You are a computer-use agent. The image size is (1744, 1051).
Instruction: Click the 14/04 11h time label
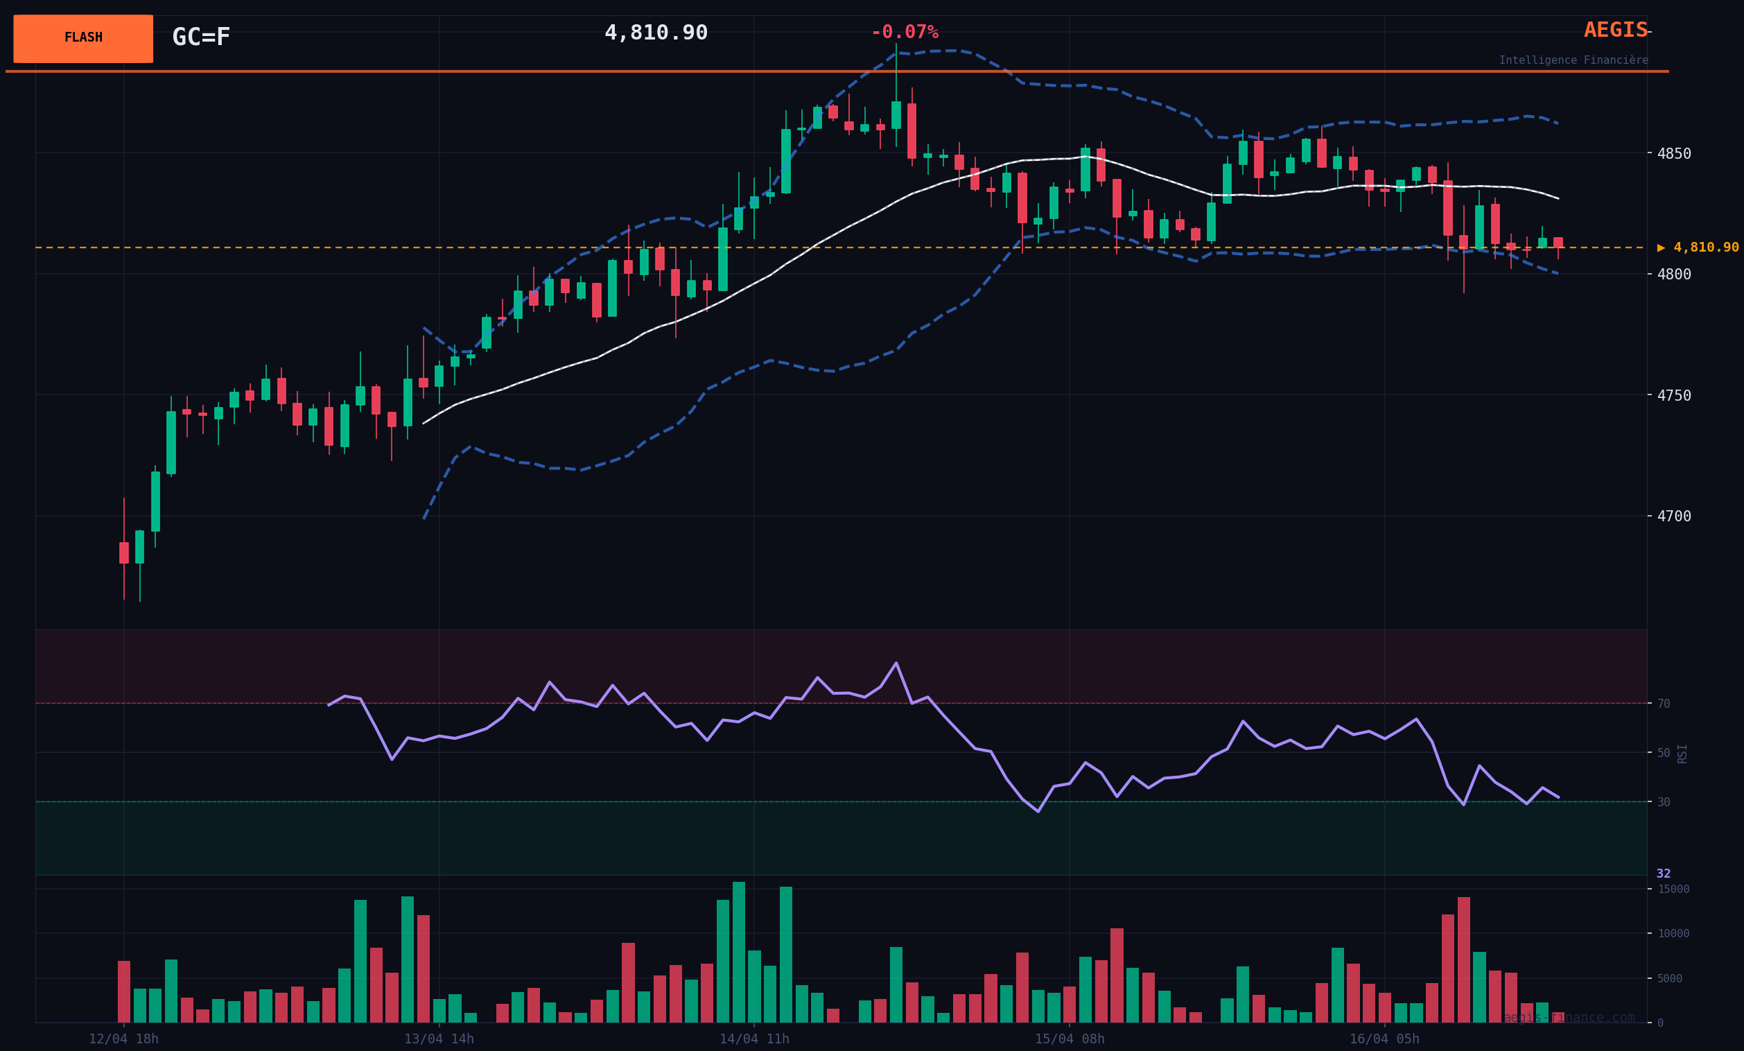click(753, 1039)
